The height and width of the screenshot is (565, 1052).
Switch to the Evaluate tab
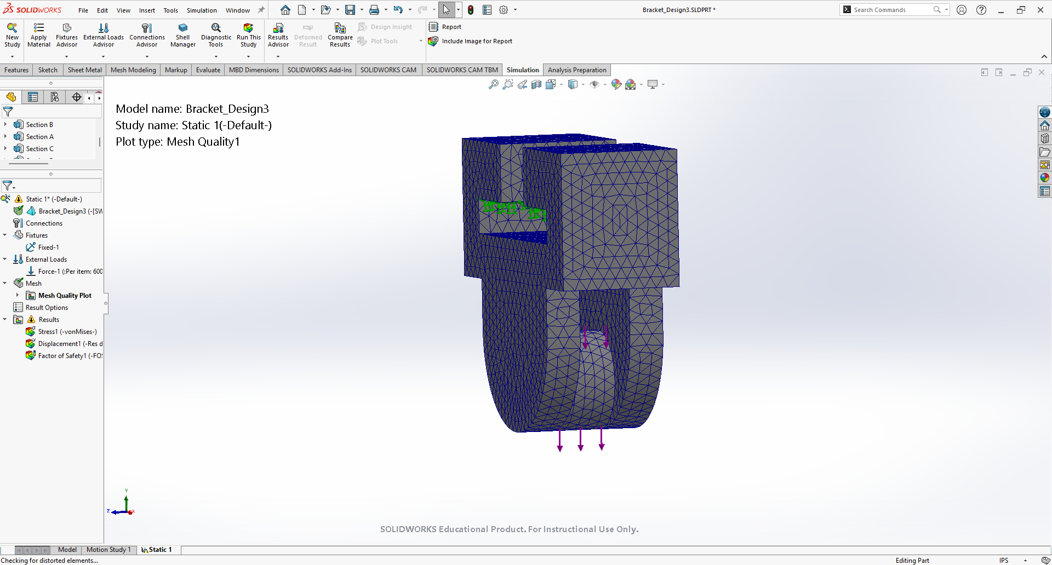(x=208, y=70)
